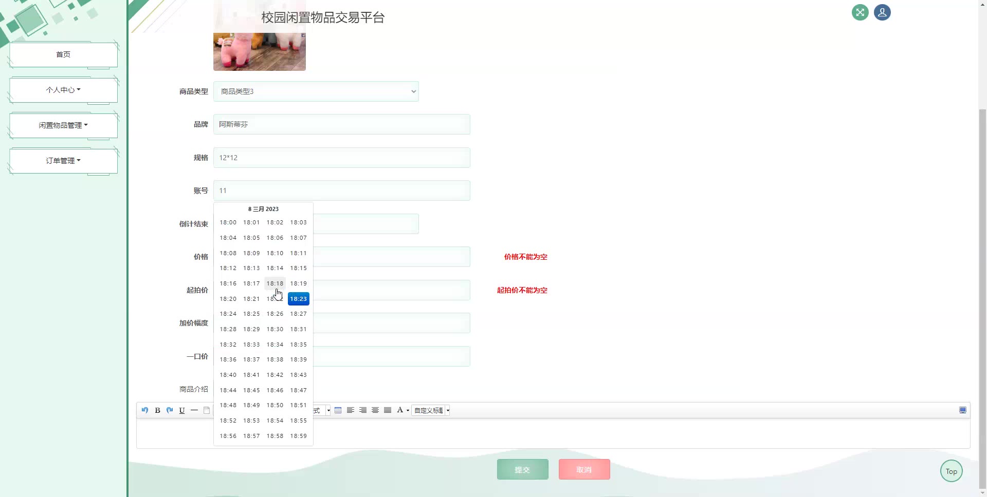Focus the 账号 input field
The height and width of the screenshot is (497, 987).
pos(342,190)
